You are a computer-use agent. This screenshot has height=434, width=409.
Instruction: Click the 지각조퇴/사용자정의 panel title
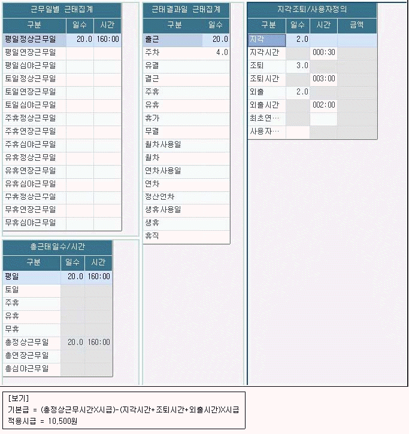click(x=312, y=10)
